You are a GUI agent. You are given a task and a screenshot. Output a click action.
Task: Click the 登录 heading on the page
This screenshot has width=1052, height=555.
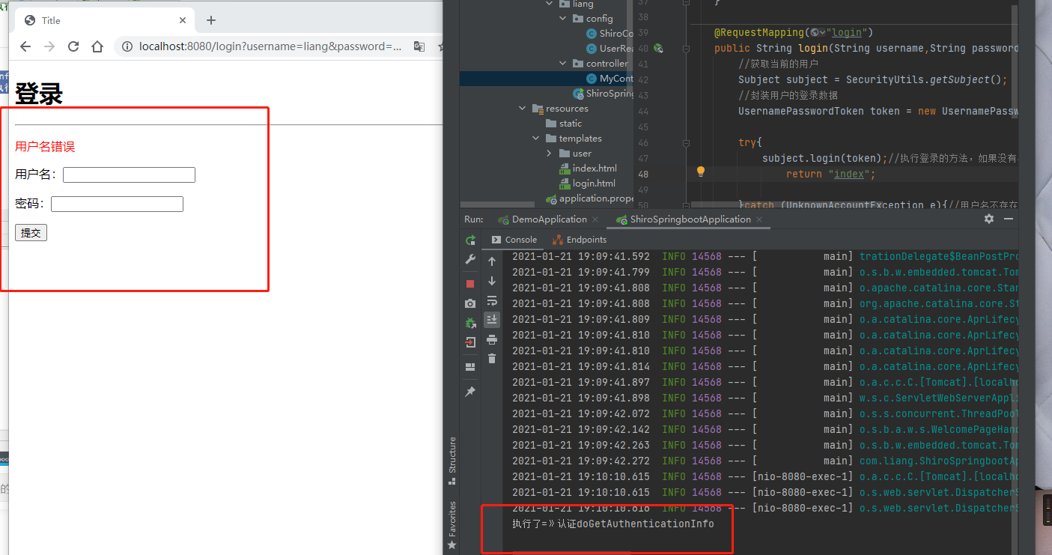[x=39, y=94]
